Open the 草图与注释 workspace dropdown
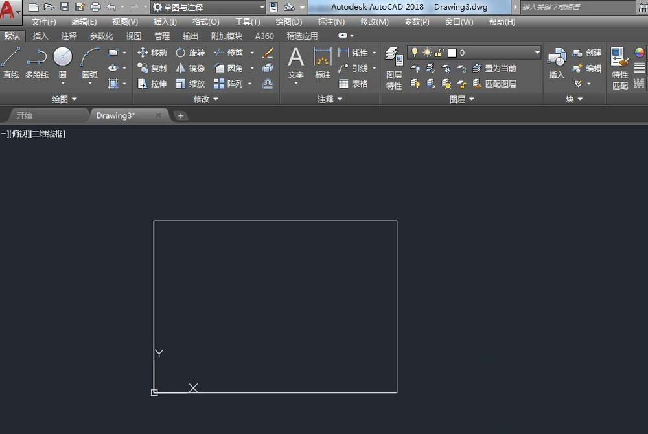The image size is (648, 434). click(208, 7)
